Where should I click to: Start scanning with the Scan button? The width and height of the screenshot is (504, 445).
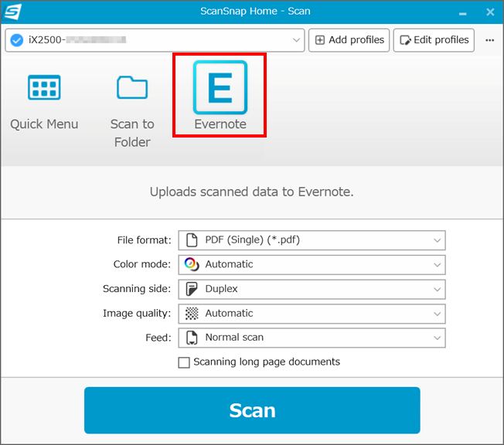[252, 410]
